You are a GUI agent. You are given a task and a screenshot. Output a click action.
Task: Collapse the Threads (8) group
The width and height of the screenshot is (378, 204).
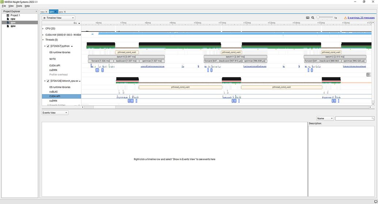(43, 40)
